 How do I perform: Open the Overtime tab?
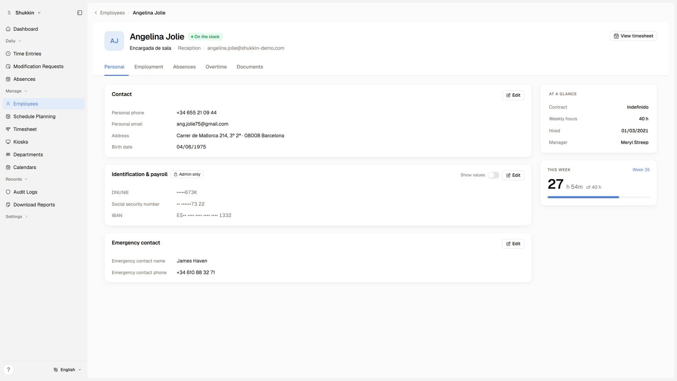coord(216,67)
